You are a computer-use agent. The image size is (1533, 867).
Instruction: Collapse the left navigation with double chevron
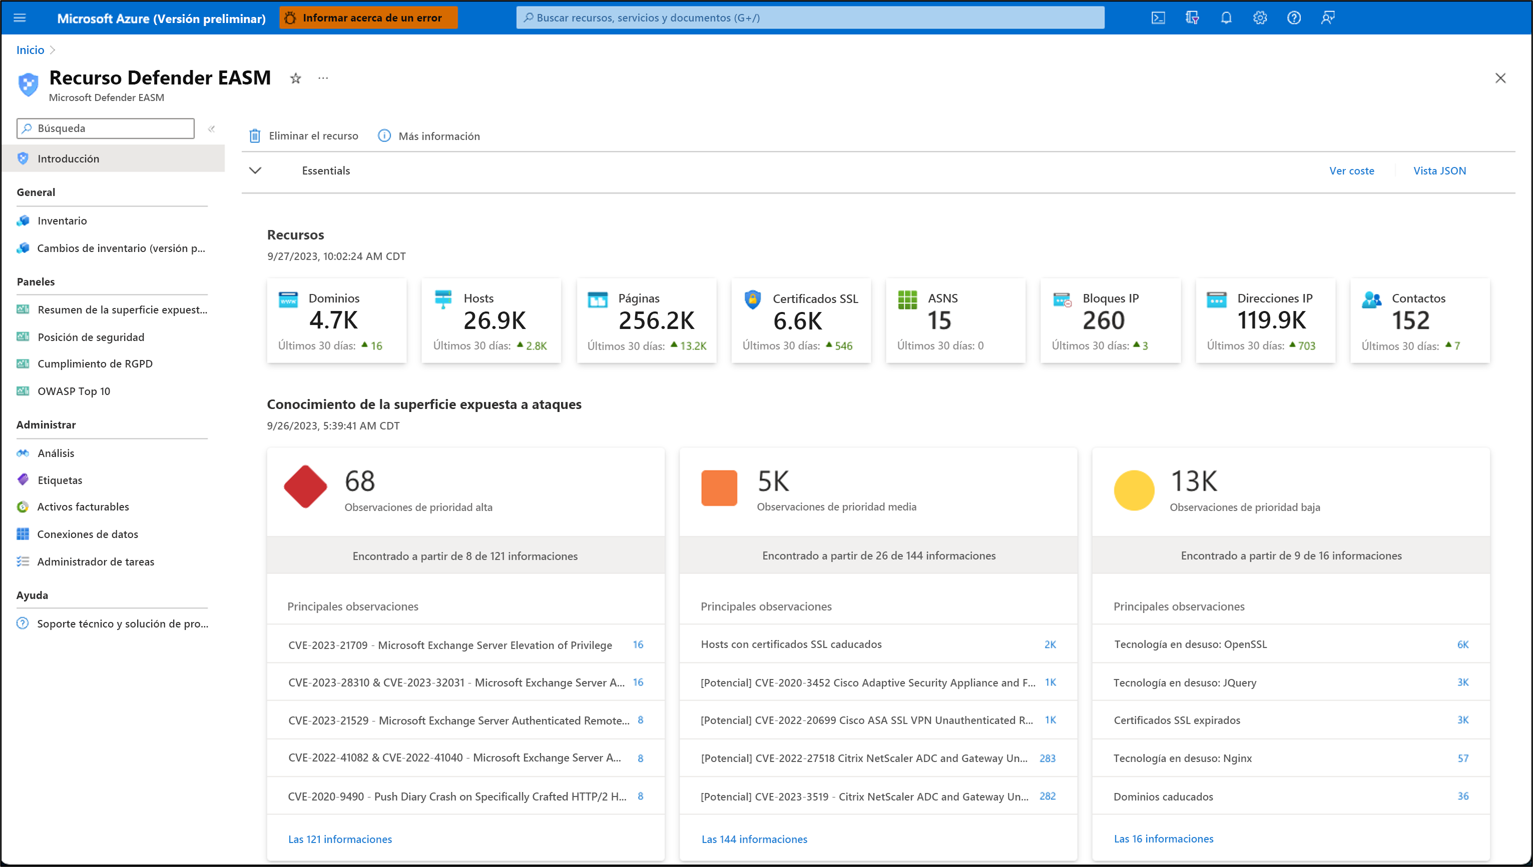point(211,128)
